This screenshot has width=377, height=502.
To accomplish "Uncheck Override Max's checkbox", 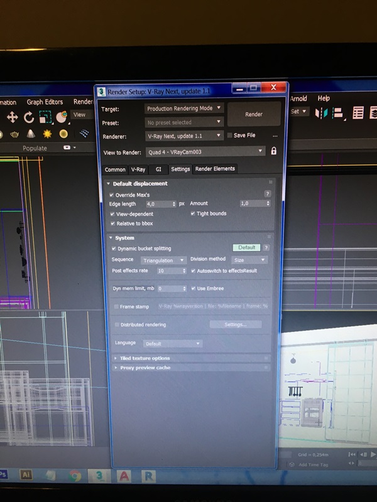I will (111, 195).
